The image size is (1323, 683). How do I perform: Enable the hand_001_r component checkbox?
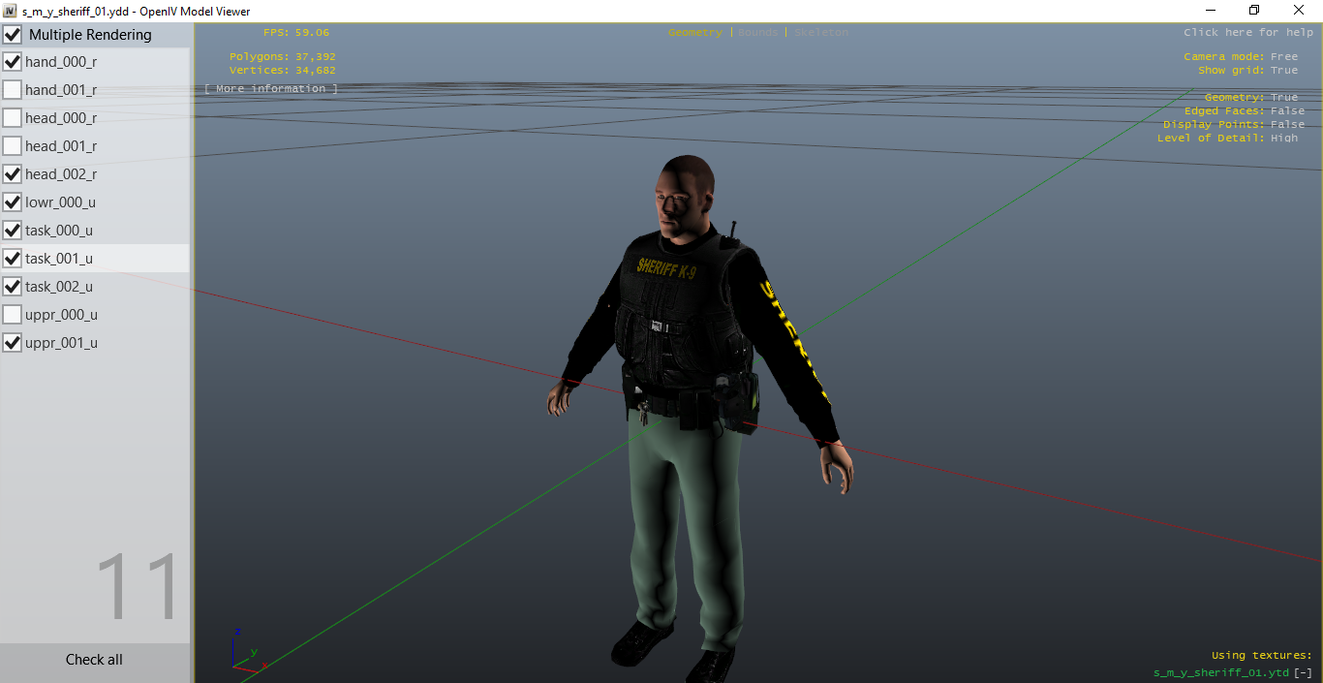[x=13, y=90]
